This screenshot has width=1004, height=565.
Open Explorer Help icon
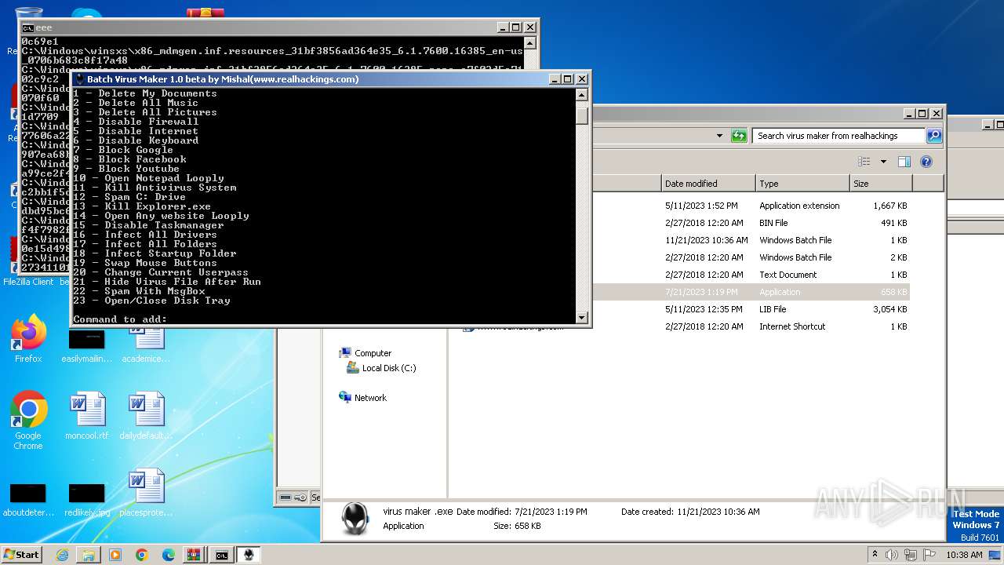coord(926,162)
